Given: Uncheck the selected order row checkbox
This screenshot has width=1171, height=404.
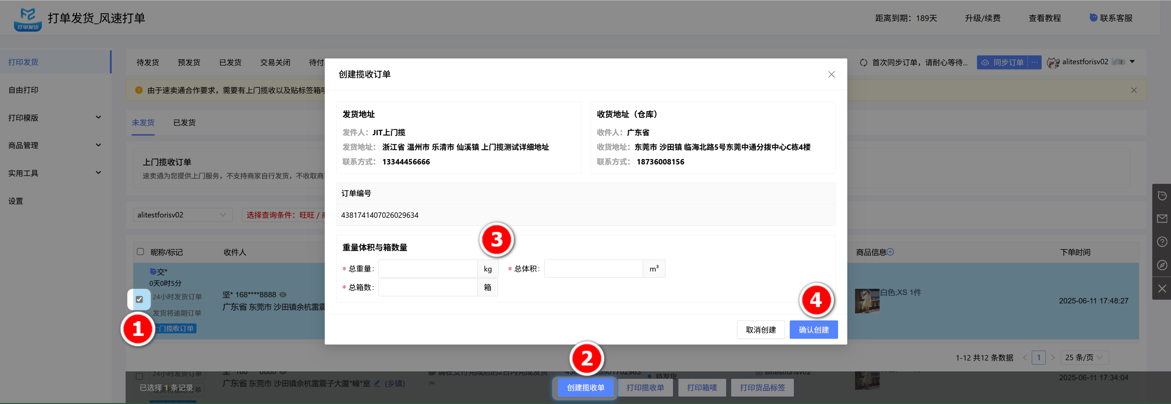Looking at the screenshot, I should pos(140,300).
